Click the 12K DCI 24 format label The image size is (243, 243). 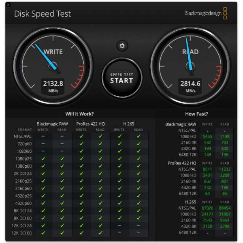point(21,226)
